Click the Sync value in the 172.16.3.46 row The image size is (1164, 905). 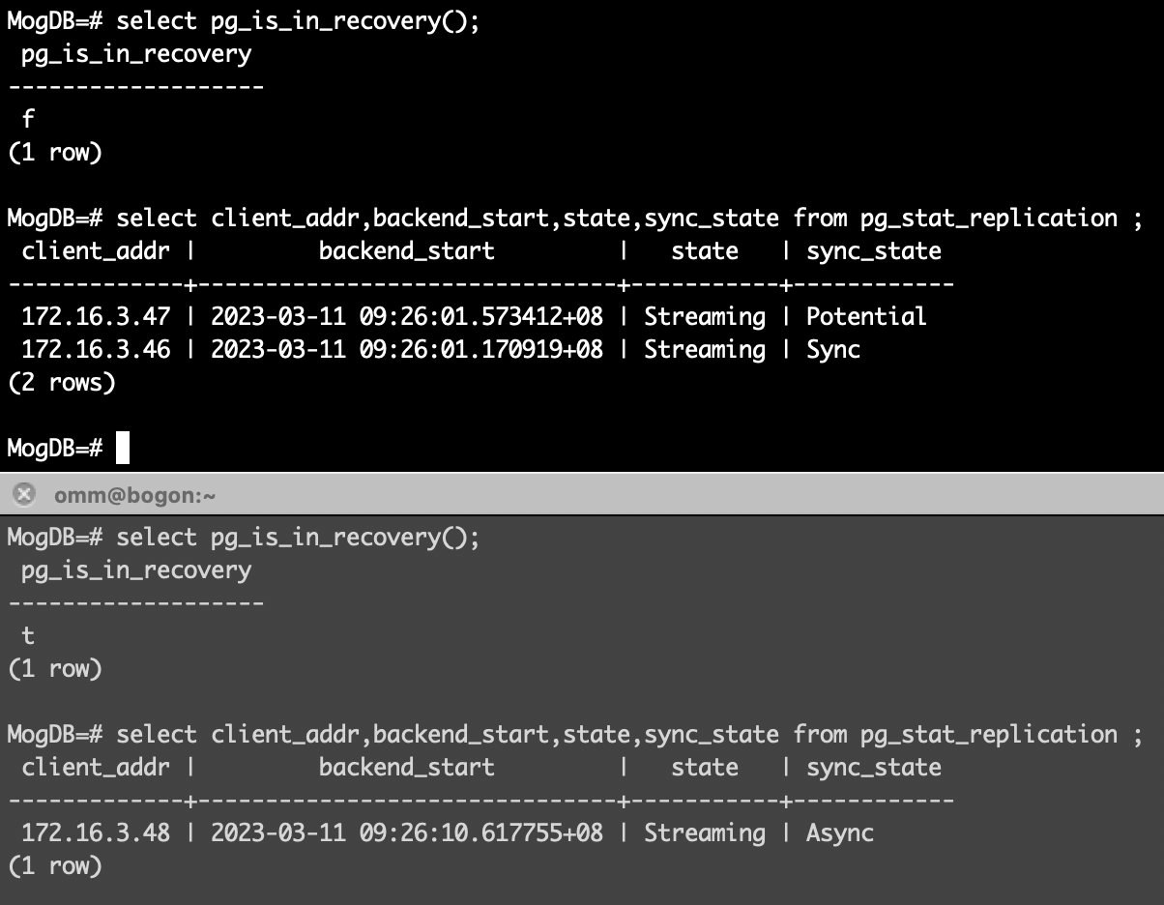click(832, 350)
